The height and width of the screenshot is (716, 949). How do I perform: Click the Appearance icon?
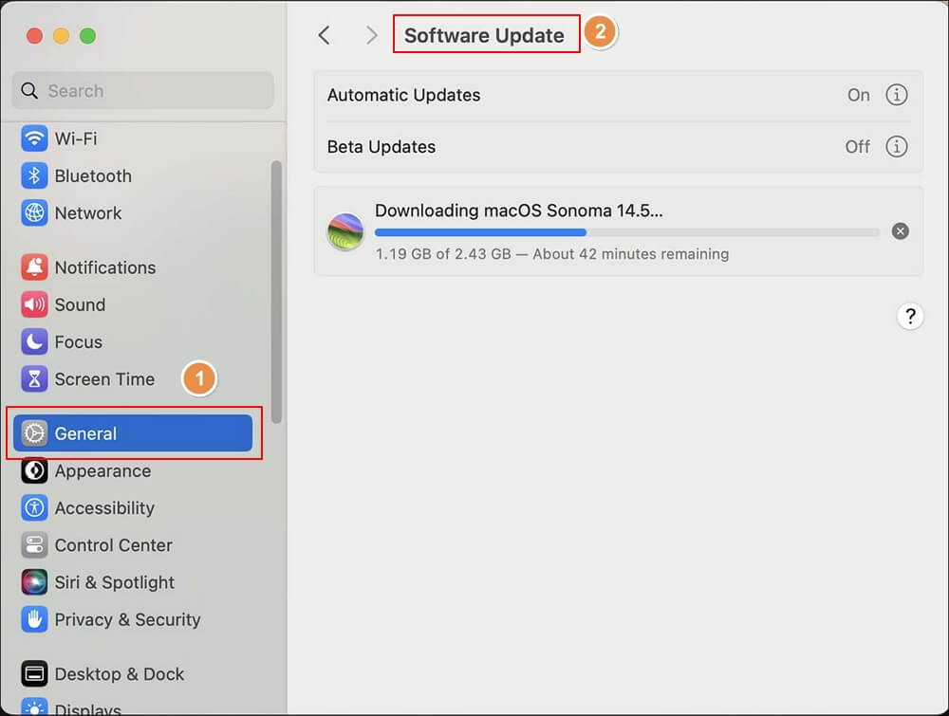click(x=34, y=471)
